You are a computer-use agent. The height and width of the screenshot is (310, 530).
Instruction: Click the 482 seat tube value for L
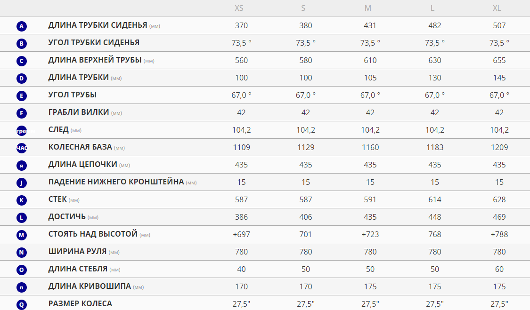pyautogui.click(x=435, y=25)
